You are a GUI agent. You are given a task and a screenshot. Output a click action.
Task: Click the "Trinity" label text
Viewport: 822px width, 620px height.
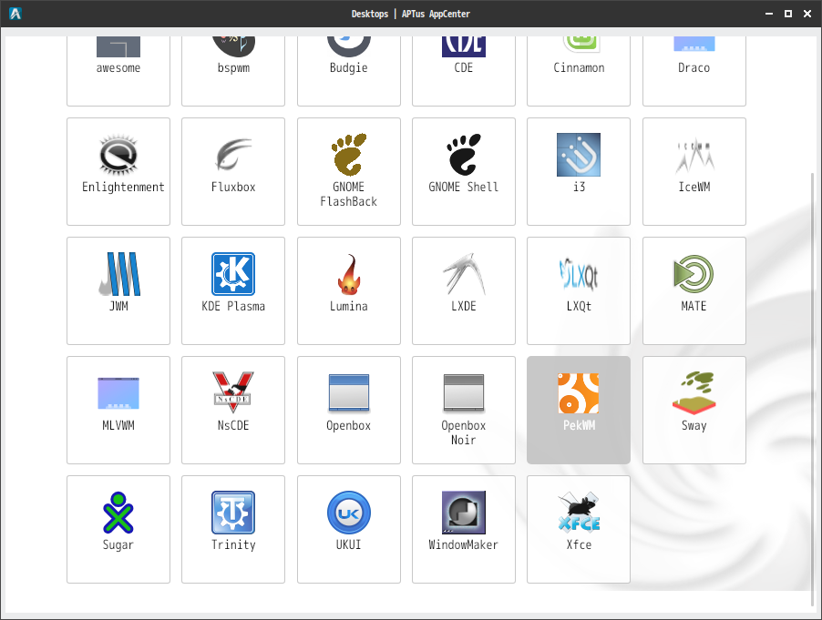coord(233,545)
